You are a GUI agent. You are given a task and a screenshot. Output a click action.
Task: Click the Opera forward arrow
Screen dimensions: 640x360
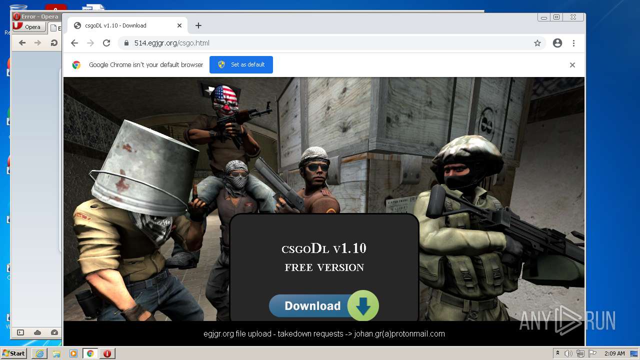[x=37, y=43]
